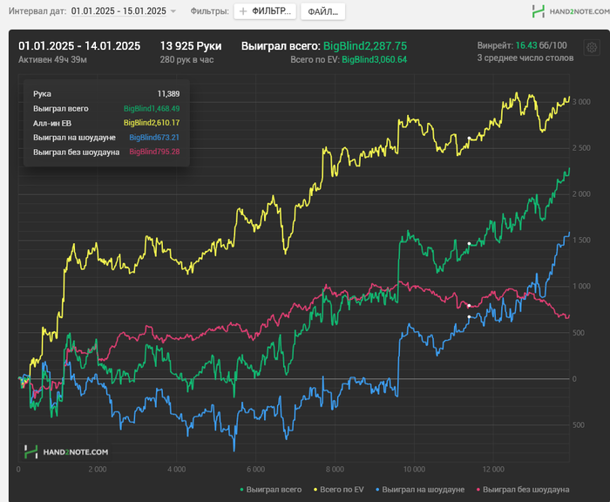Click the Активен 49ч 39м text
The image size is (610, 502).
coord(52,59)
